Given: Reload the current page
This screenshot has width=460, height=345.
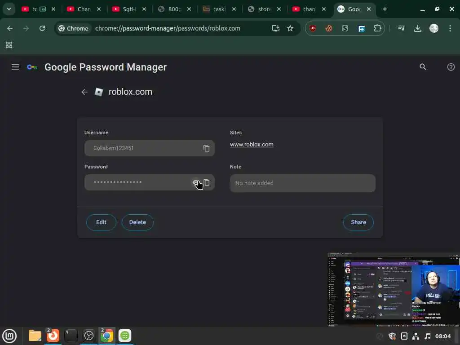Looking at the screenshot, I should 42,28.
